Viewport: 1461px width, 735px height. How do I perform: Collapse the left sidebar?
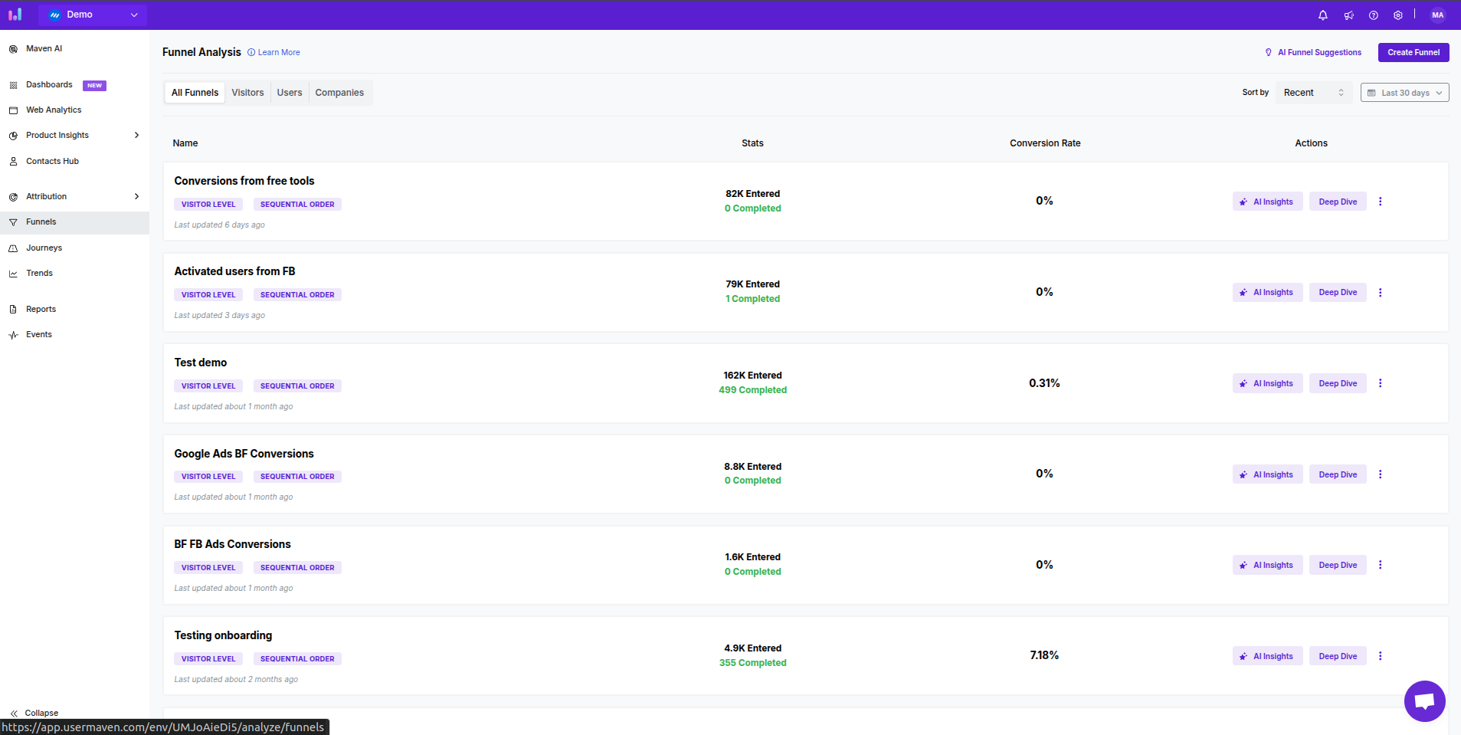(34, 713)
